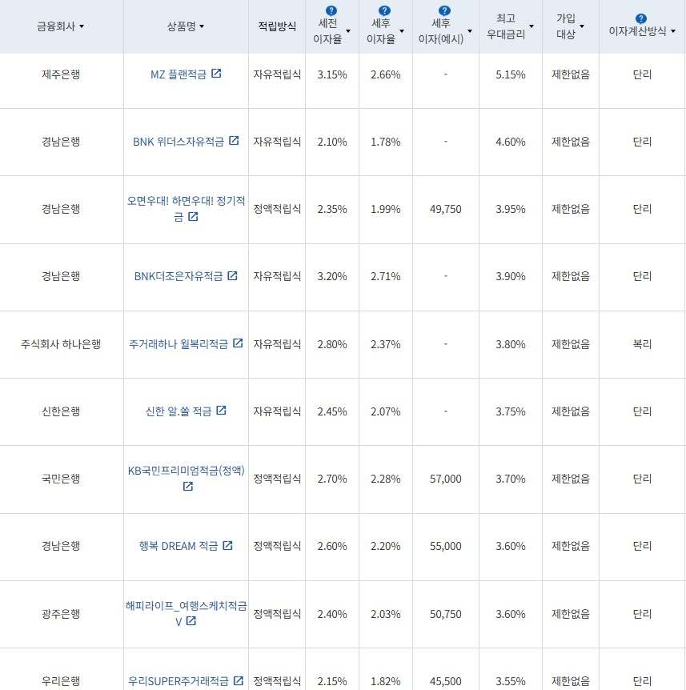
Task: Click the external link icon beside 우리SUPER주거래적금
Action: pos(238,681)
